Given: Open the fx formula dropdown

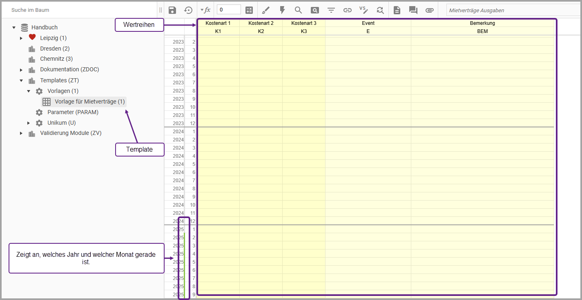Looking at the screenshot, I should click(x=205, y=10).
